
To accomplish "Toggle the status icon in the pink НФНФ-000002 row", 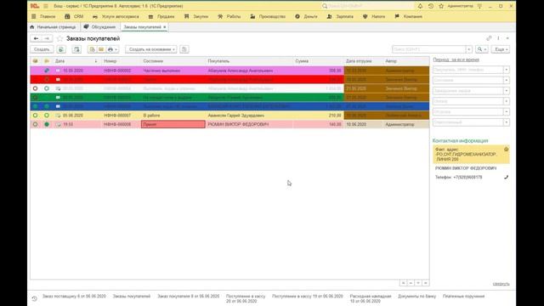I will pyautogui.click(x=47, y=71).
